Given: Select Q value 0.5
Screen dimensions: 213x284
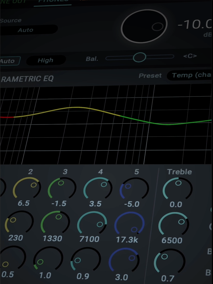Looking at the screenshot, I should point(8,275).
